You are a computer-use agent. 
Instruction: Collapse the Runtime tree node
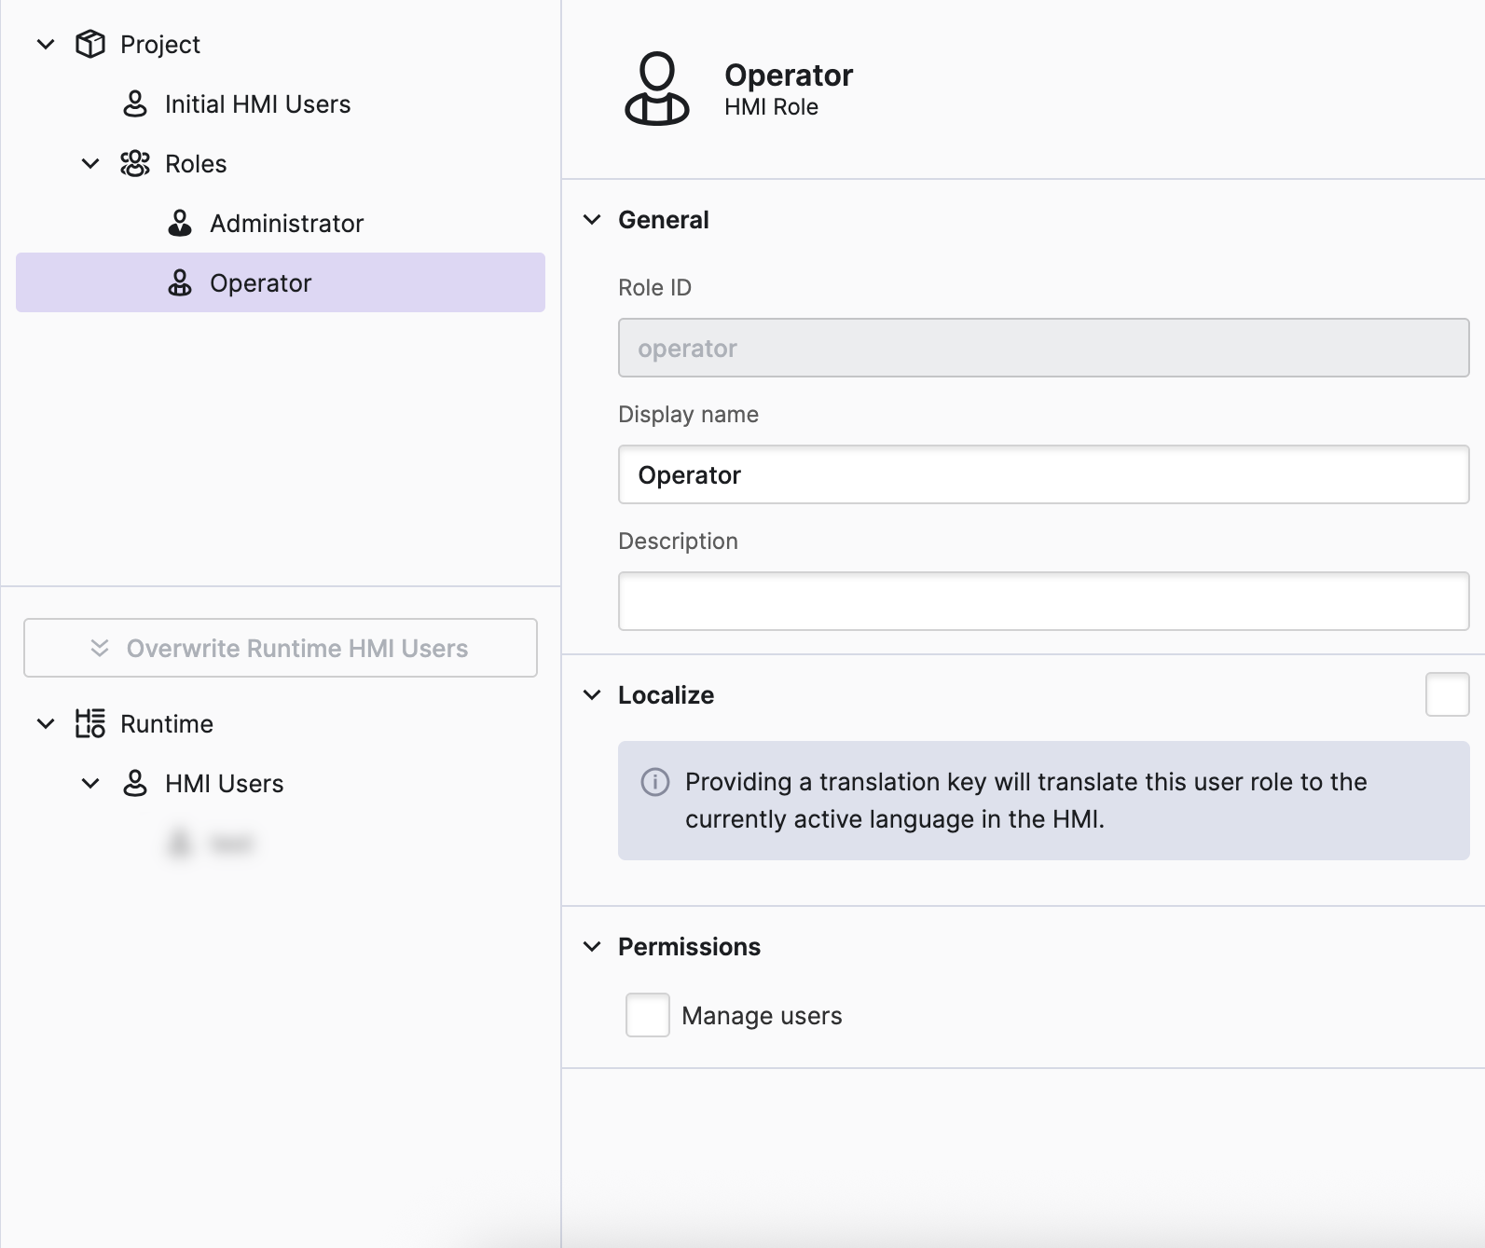46,723
